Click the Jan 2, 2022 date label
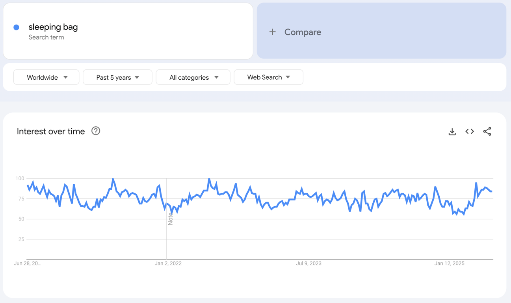This screenshot has height=303, width=511. point(168,263)
